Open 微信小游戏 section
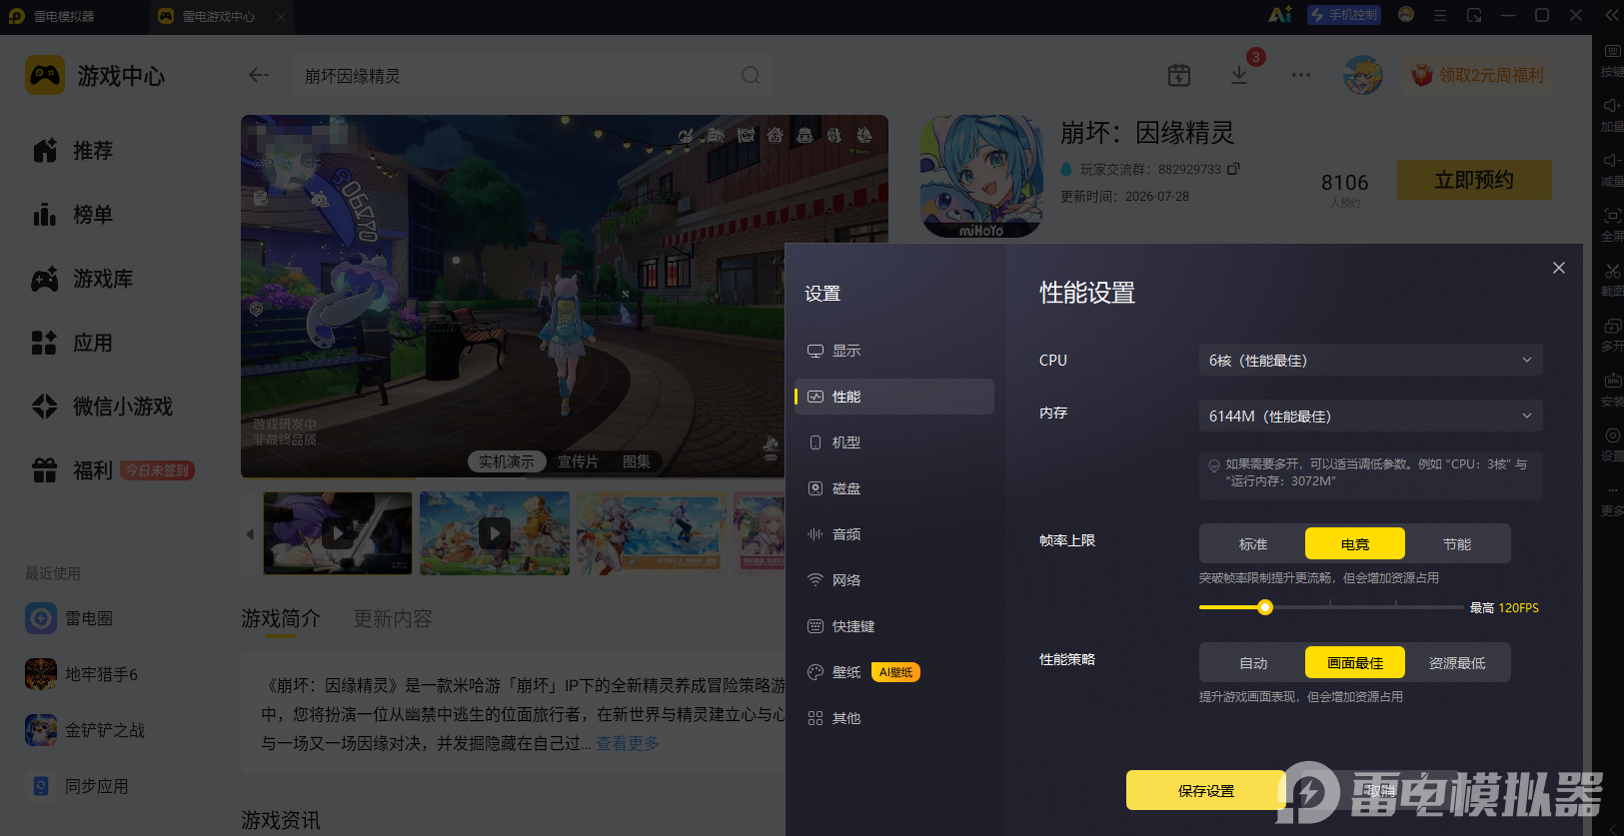The width and height of the screenshot is (1624, 836). click(x=103, y=407)
